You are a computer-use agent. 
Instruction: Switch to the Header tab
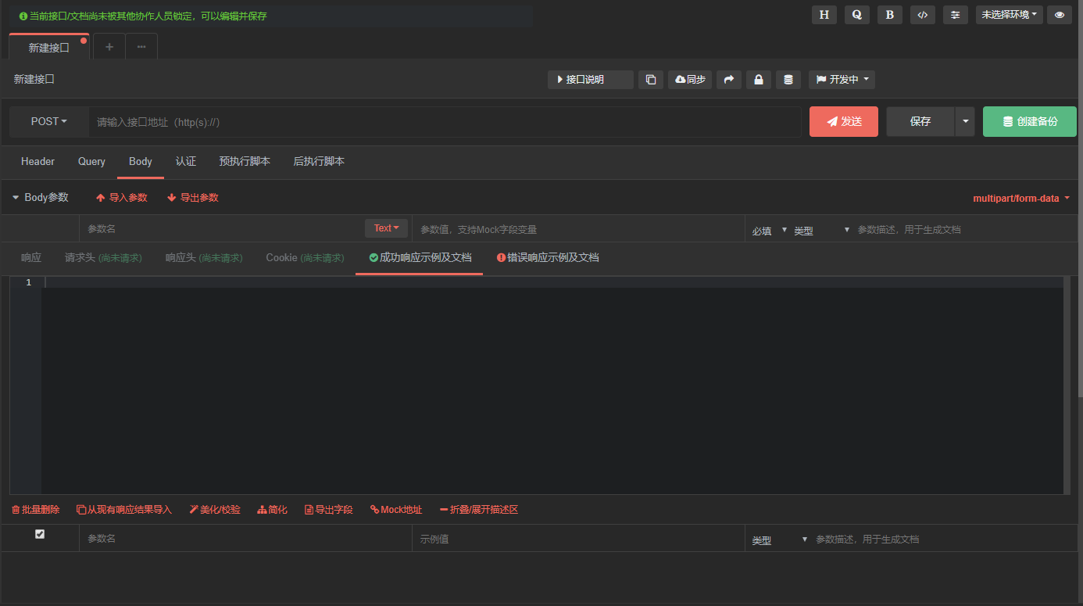point(38,162)
